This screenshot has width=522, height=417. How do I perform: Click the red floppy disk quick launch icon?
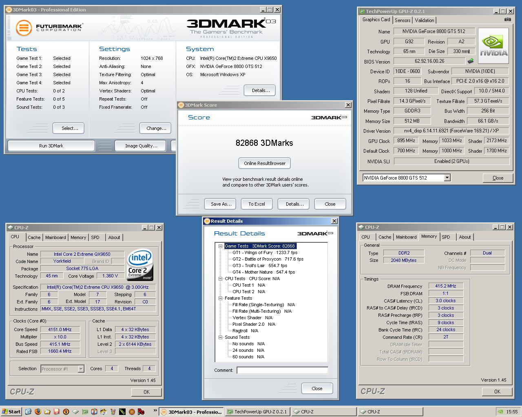point(57,411)
